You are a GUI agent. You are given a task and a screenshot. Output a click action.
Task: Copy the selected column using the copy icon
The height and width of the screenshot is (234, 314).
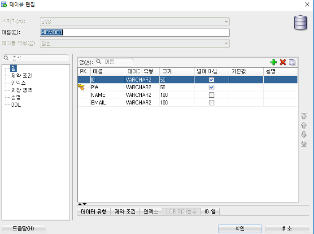[292, 62]
